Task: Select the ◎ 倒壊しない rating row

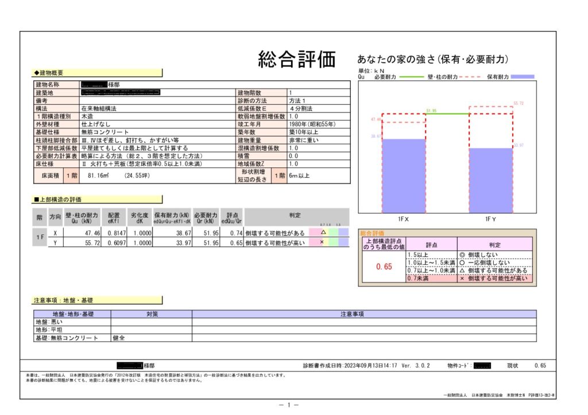Action: tap(494, 255)
